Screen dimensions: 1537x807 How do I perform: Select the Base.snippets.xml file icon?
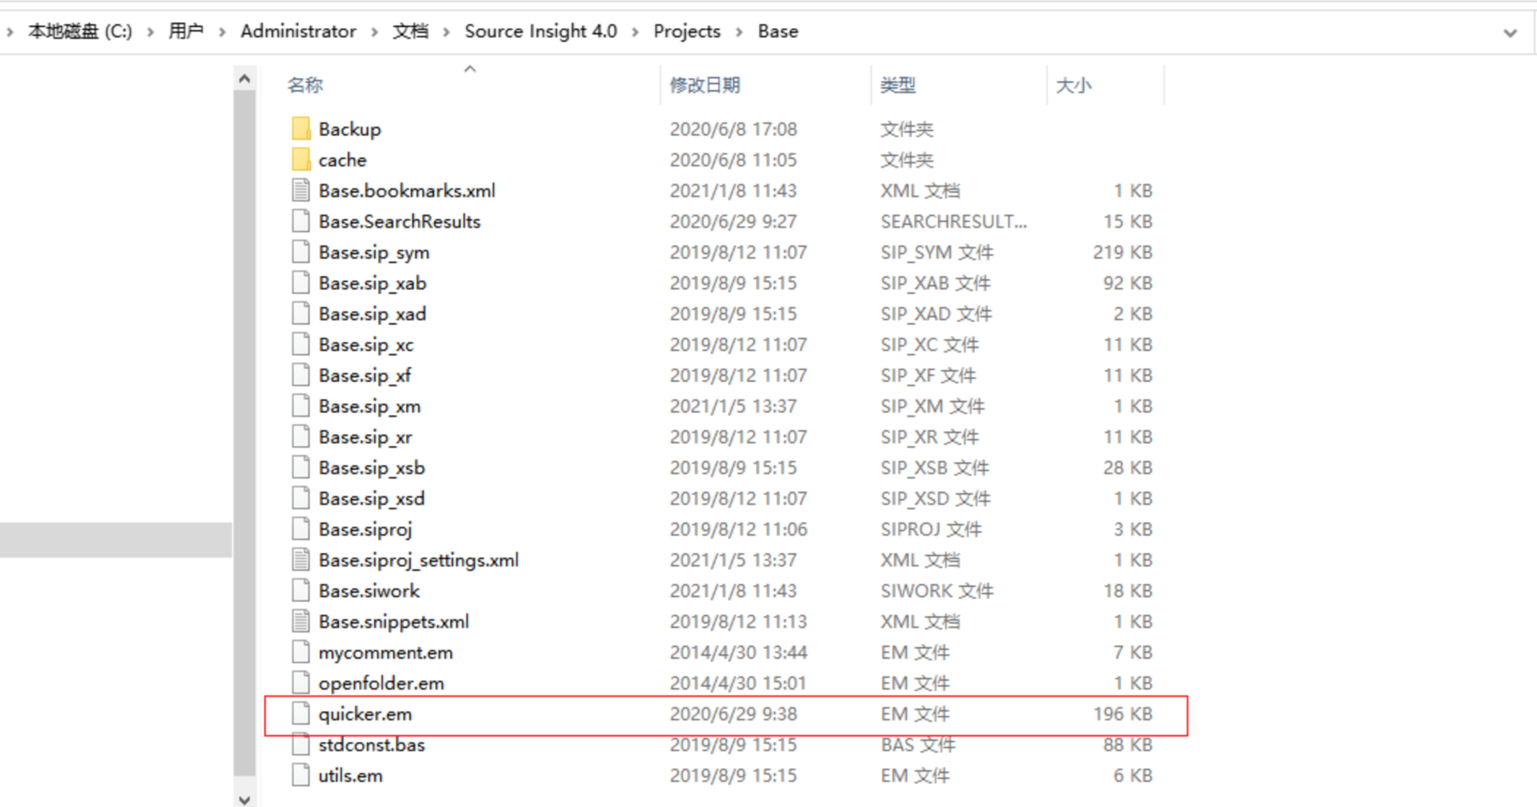300,622
